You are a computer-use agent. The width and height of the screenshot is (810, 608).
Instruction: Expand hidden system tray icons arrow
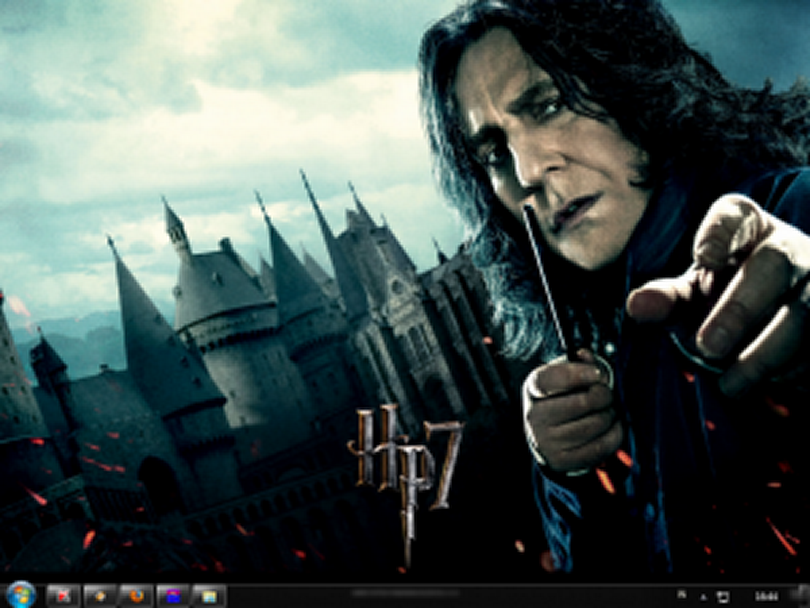(x=704, y=596)
